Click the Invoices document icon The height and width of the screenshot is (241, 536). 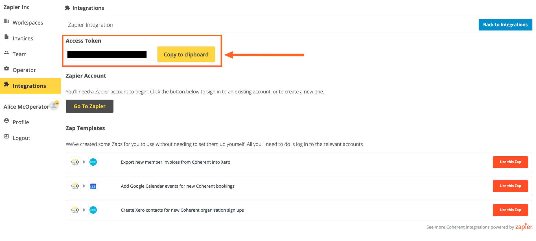(x=6, y=37)
